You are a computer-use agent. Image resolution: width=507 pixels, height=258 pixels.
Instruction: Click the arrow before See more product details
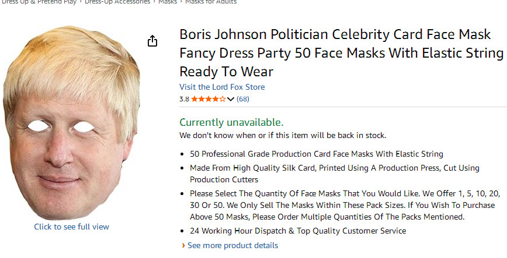point(183,246)
